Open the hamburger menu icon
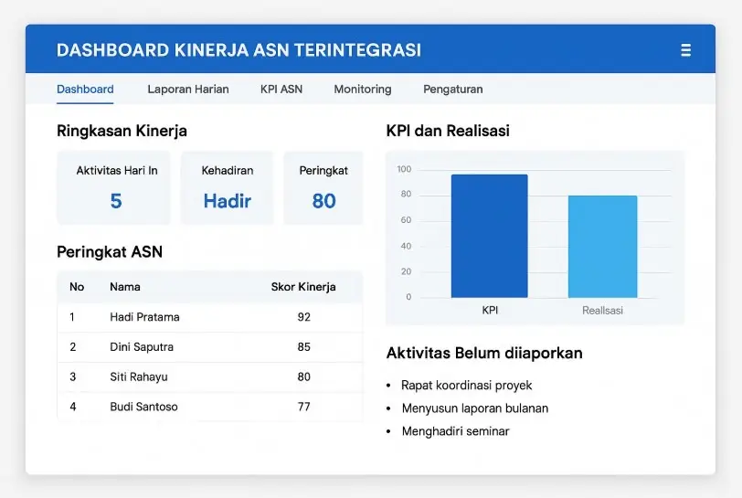This screenshot has width=742, height=498. click(685, 50)
